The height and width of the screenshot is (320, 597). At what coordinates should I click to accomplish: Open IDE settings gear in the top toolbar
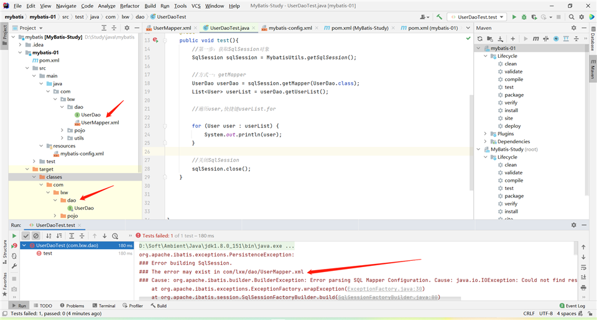coord(581,17)
